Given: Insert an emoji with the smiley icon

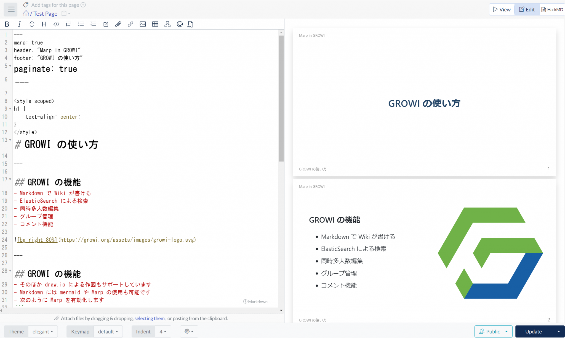Looking at the screenshot, I should (x=180, y=24).
